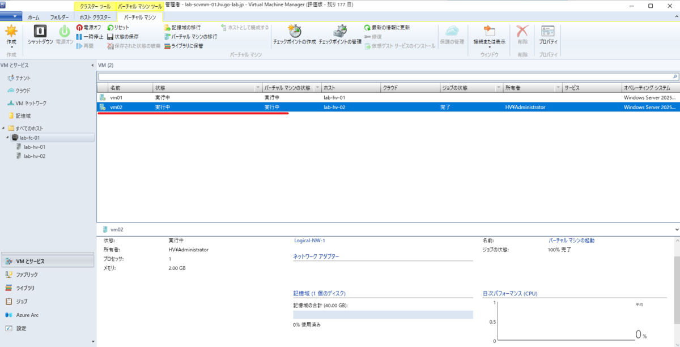Click 再開 resume in ribbon
The image size is (680, 347).
click(85, 45)
